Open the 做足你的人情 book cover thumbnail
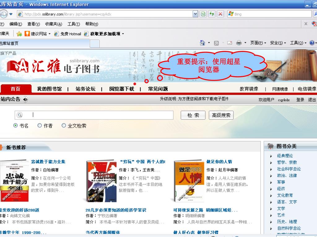Screen dimensions: 317x237 pyautogui.click(x=189, y=181)
